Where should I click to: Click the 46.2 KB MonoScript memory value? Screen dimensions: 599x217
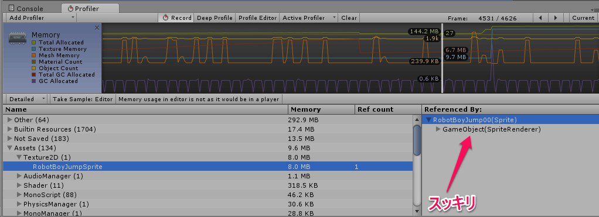coord(301,195)
